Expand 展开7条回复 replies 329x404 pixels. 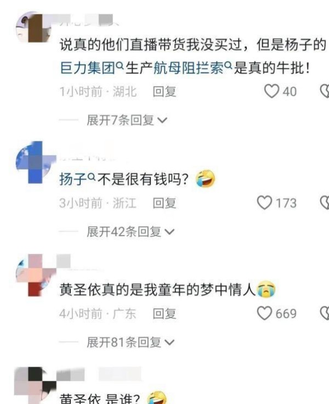click(127, 120)
